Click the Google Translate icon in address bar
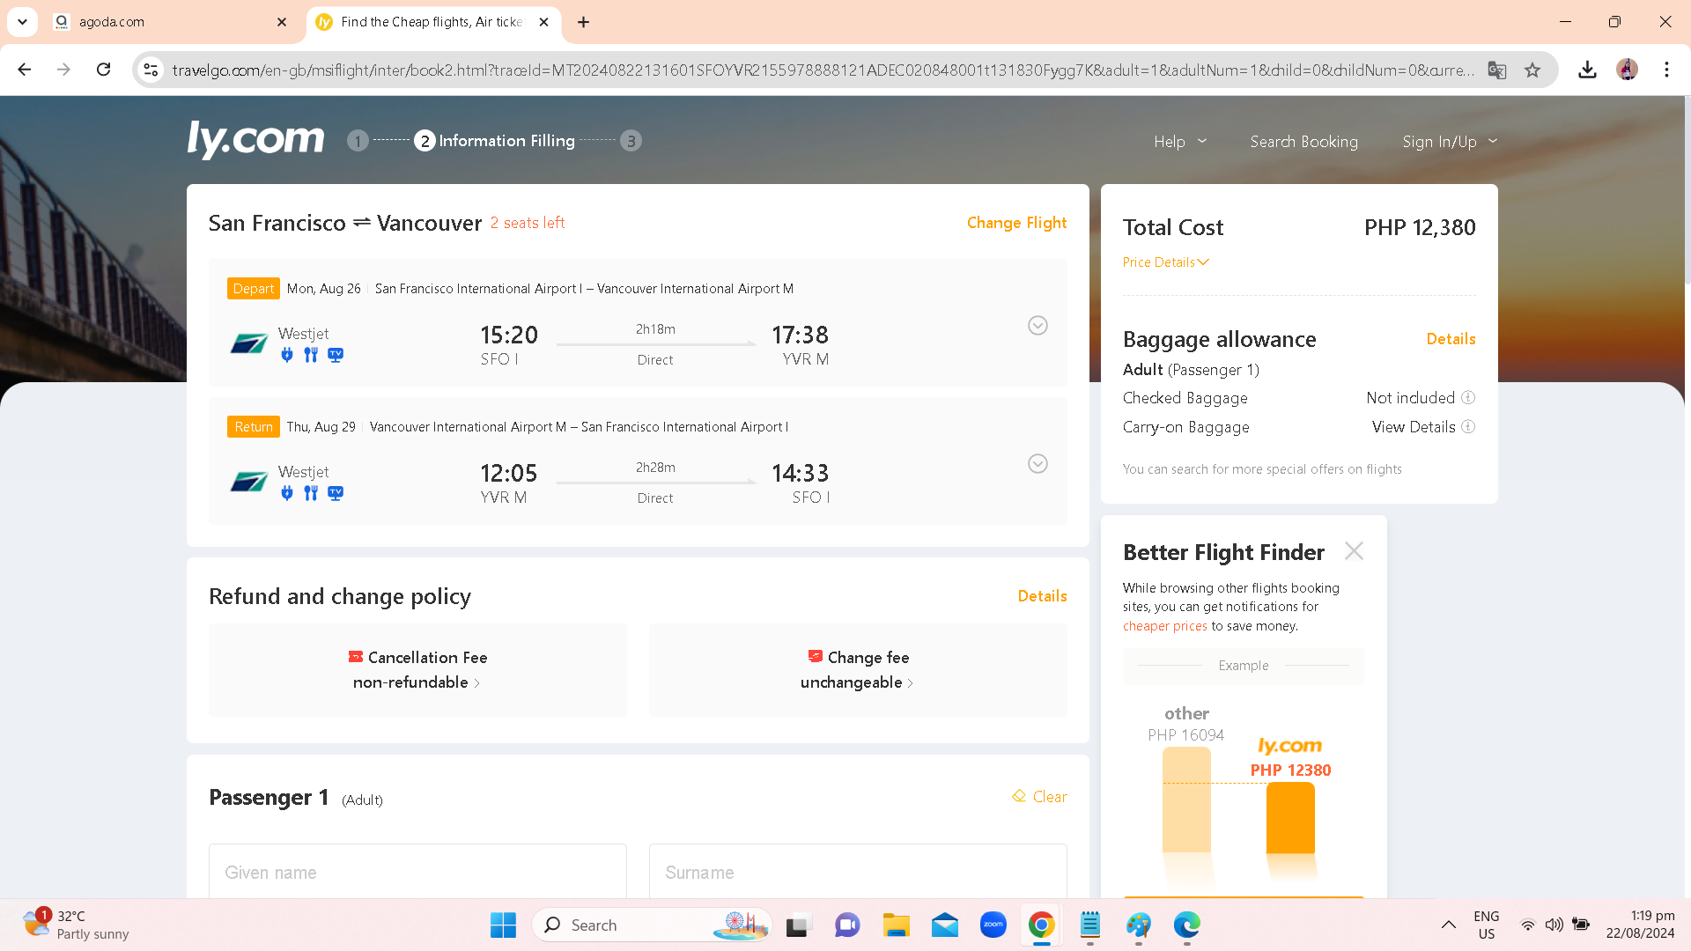1691x951 pixels. 1496,70
